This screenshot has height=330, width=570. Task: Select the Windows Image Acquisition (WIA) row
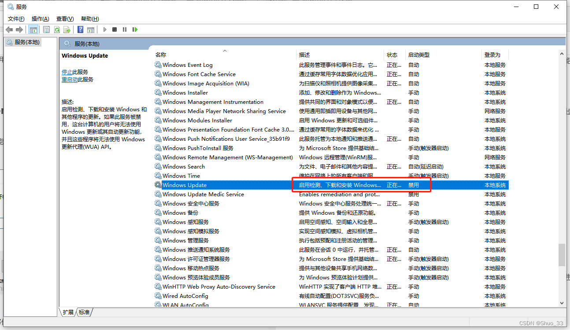click(x=331, y=83)
